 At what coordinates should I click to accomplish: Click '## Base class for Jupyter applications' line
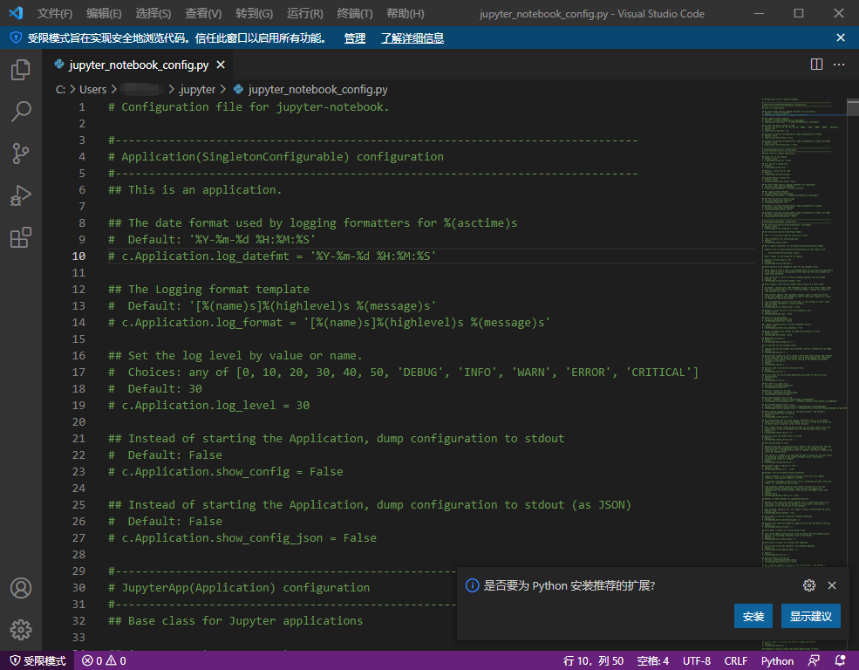[235, 620]
